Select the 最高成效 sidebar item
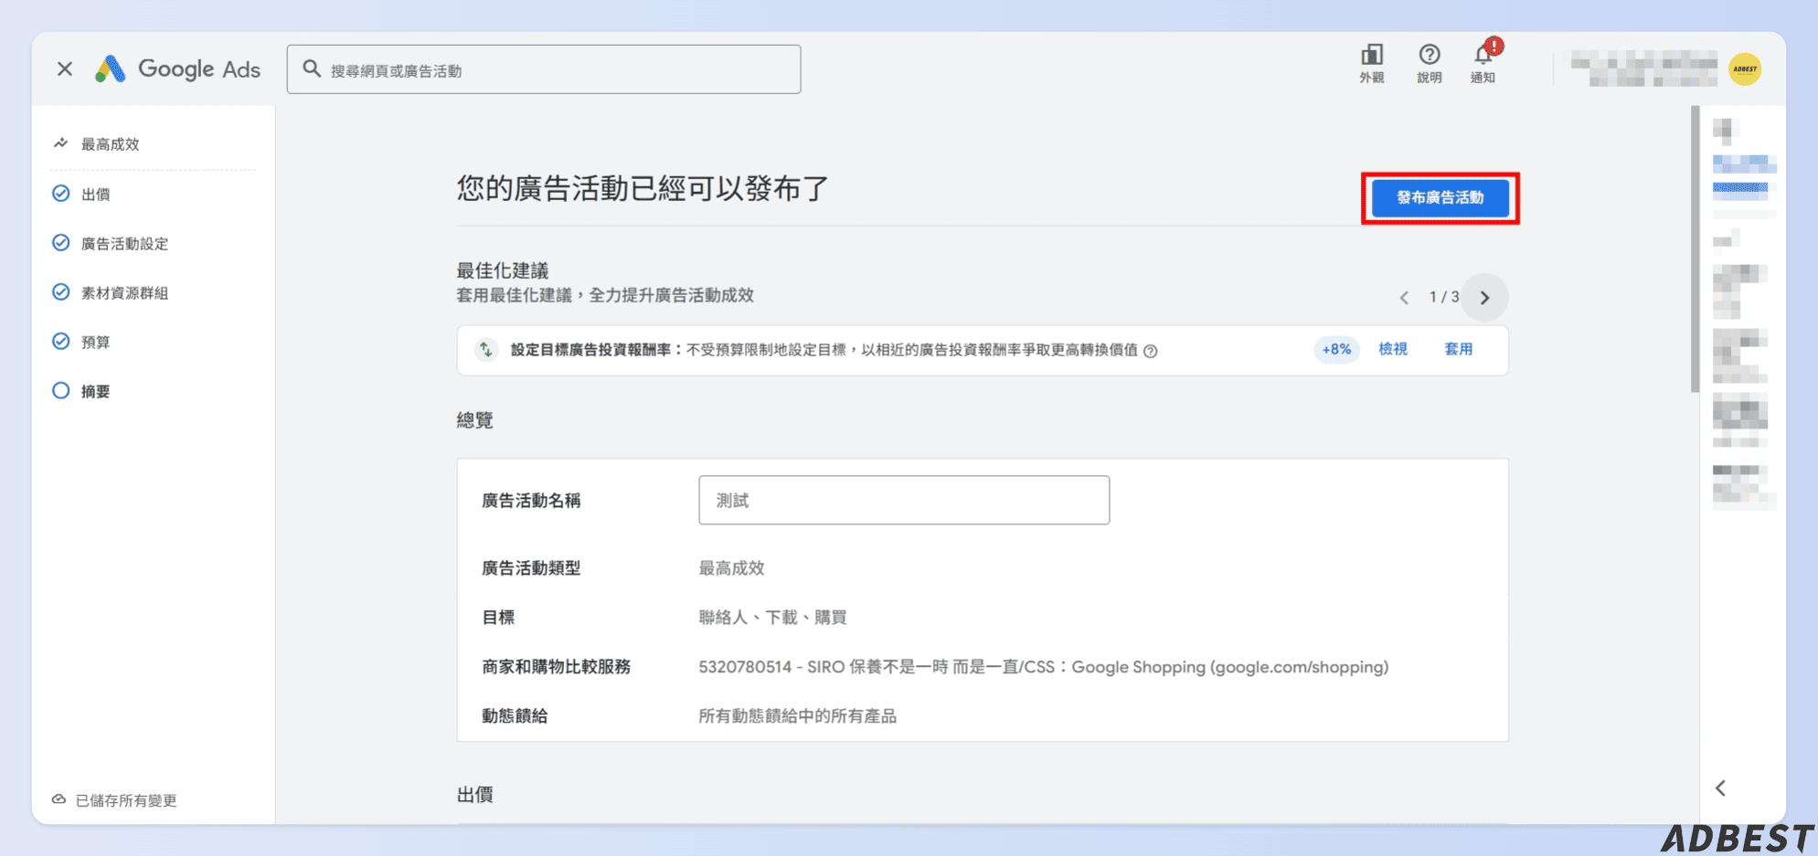Image resolution: width=1818 pixels, height=856 pixels. point(111,144)
